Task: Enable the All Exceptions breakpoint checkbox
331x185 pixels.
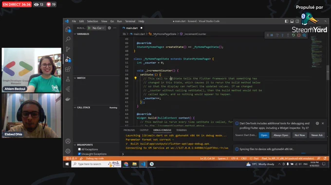Action: [79, 149]
